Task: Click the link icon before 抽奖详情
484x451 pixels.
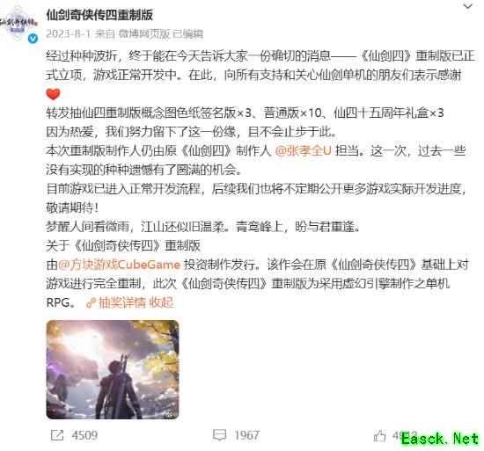Action: click(x=91, y=303)
